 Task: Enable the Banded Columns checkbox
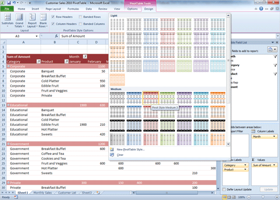tap(80, 24)
